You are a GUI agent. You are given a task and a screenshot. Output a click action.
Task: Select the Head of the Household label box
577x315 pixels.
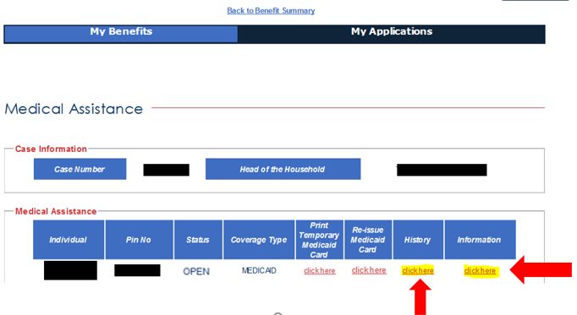[x=283, y=169]
